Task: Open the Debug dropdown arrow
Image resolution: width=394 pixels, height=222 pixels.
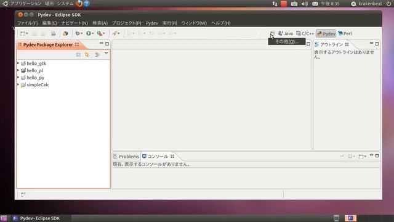Action: tap(82, 33)
